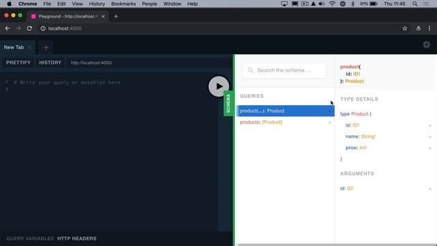This screenshot has height=246, width=437.
Task: Open the QUERY VARIABLES pane
Action: pyautogui.click(x=30, y=238)
